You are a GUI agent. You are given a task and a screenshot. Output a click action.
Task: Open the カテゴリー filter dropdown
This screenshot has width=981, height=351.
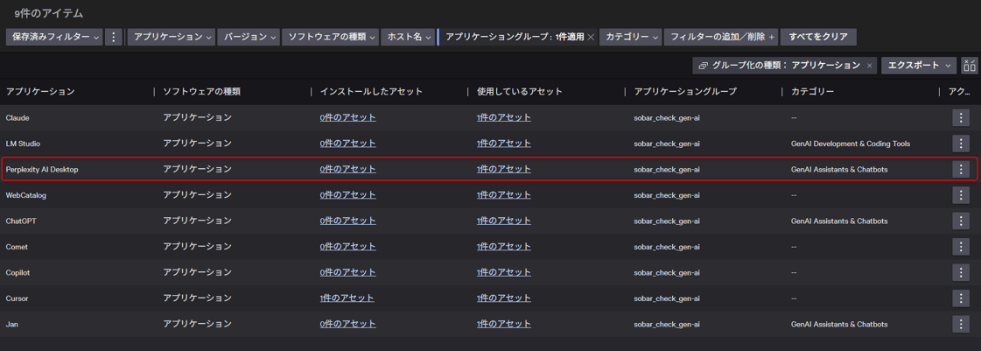click(631, 37)
